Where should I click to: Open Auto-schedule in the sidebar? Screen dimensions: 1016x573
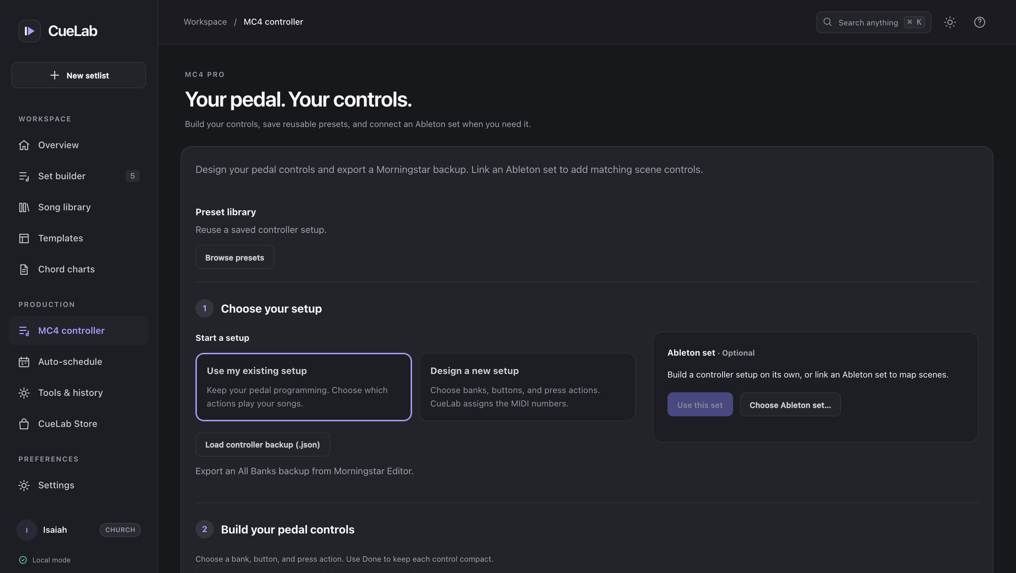point(78,362)
